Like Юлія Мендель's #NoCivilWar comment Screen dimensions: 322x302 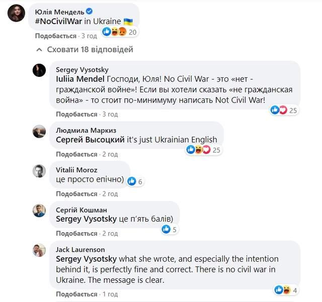(55, 36)
